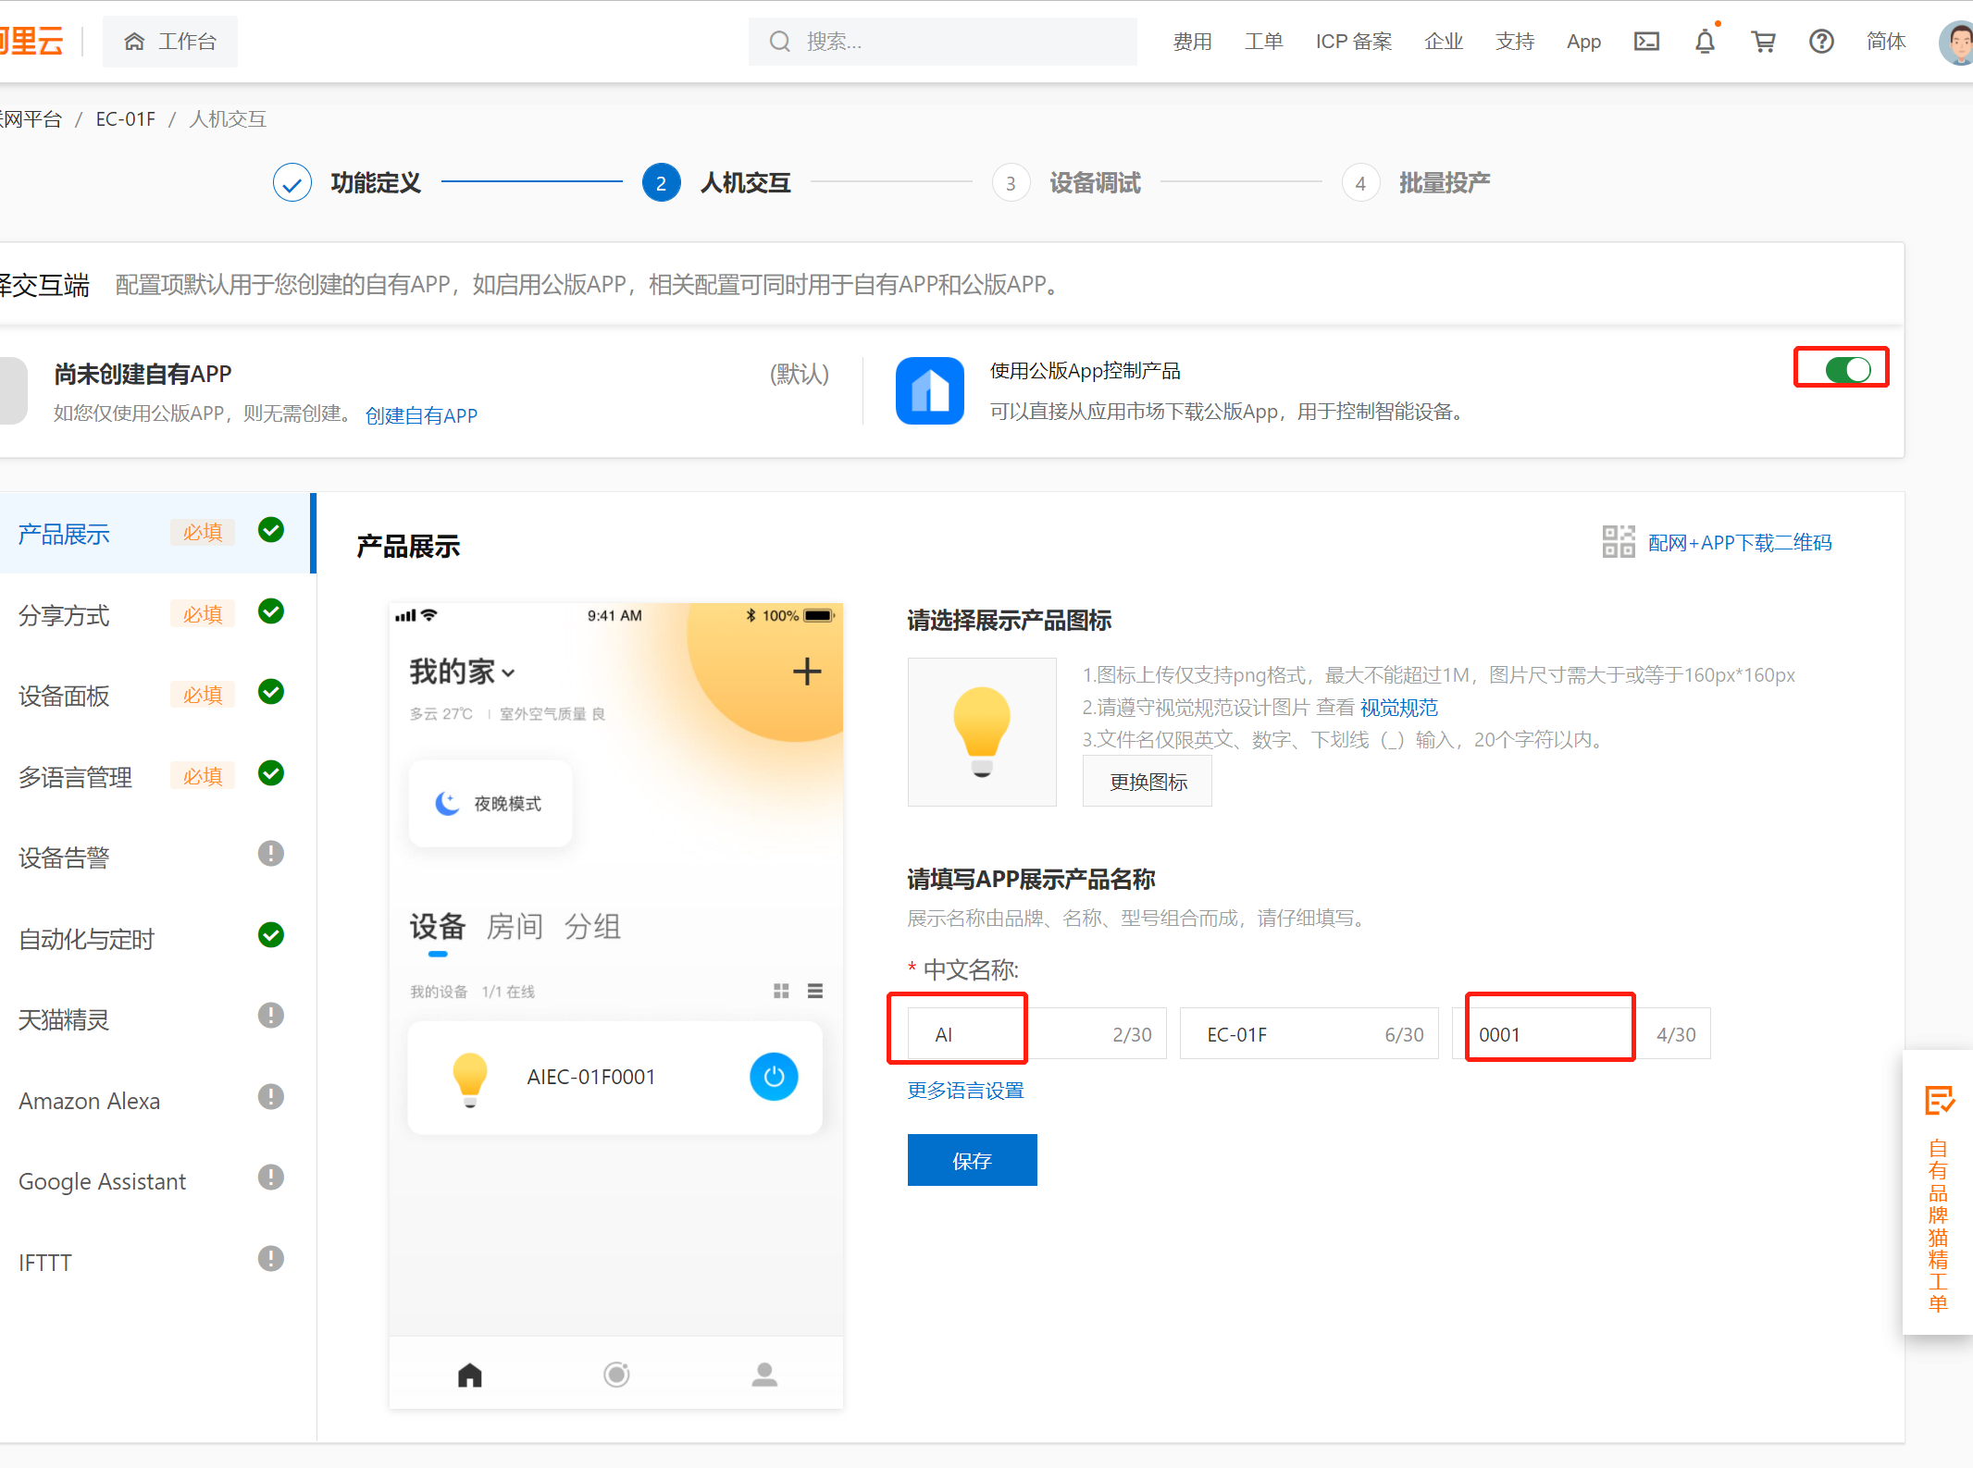
Task: Click the 配网+APP下载二维码 QR code icon
Action: pos(1619,542)
